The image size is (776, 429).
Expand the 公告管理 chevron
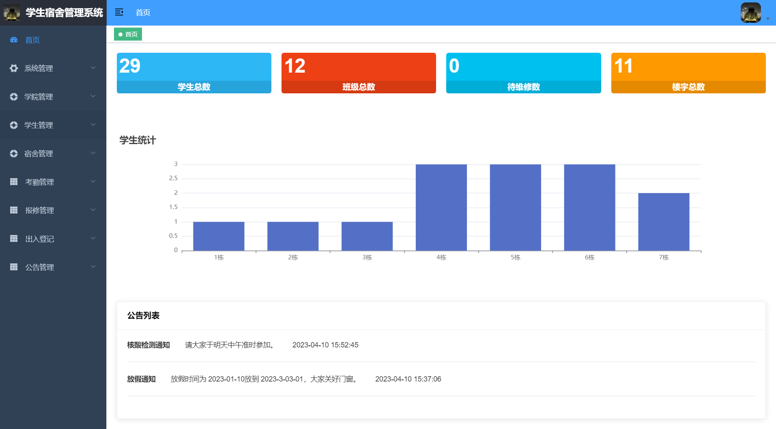(93, 267)
